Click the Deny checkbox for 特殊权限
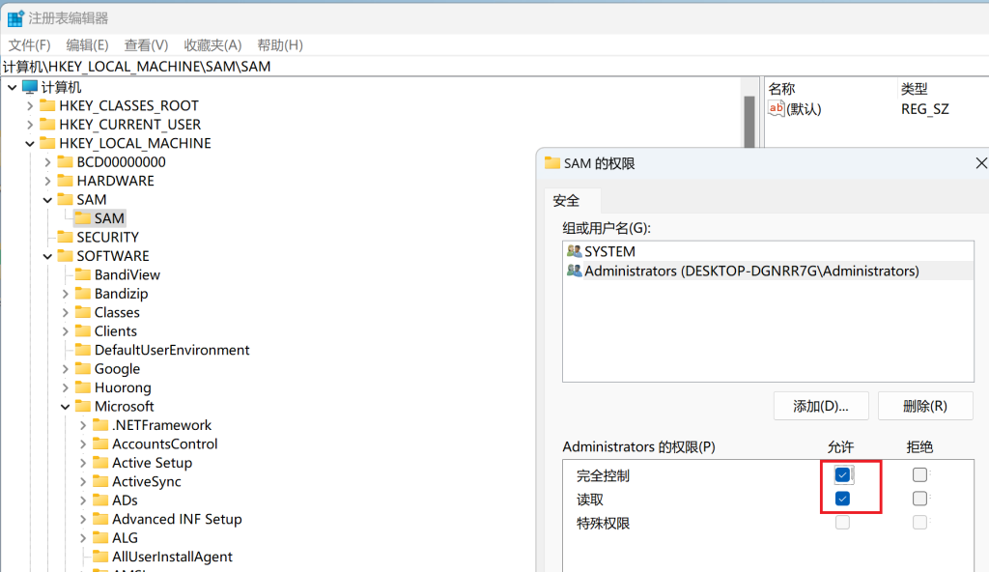This screenshot has width=989, height=572. pos(919,523)
